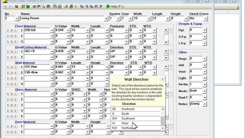Open Wall 2 Direction N dropdown arrow
This screenshot has width=245, height=138.
126,73
